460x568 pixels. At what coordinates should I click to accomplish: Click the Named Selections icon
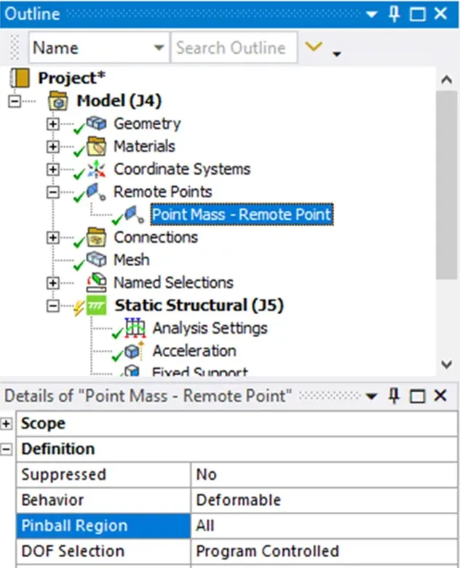(96, 283)
